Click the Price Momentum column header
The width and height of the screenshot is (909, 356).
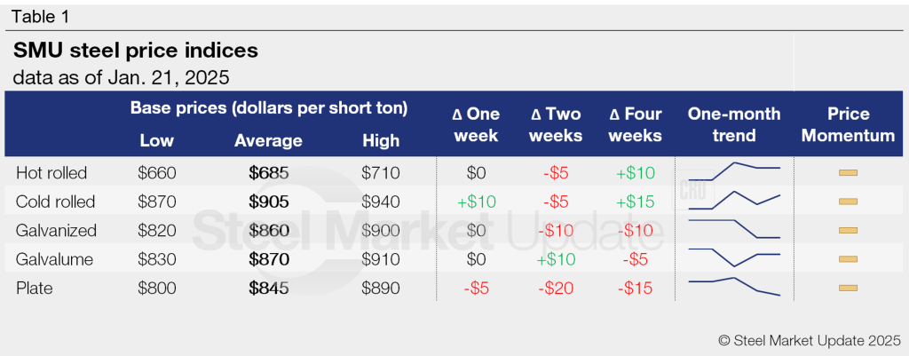[x=848, y=124]
